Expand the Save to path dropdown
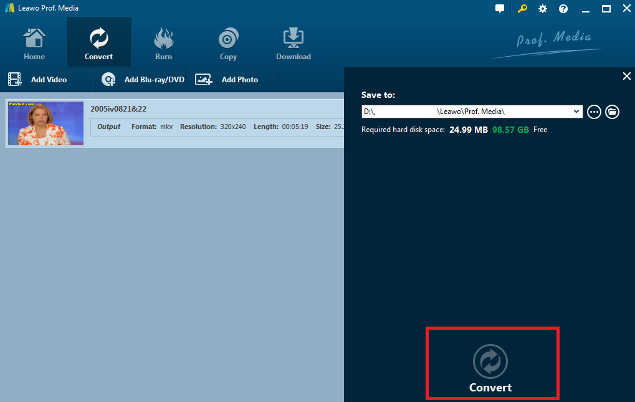The image size is (635, 402). pos(576,112)
